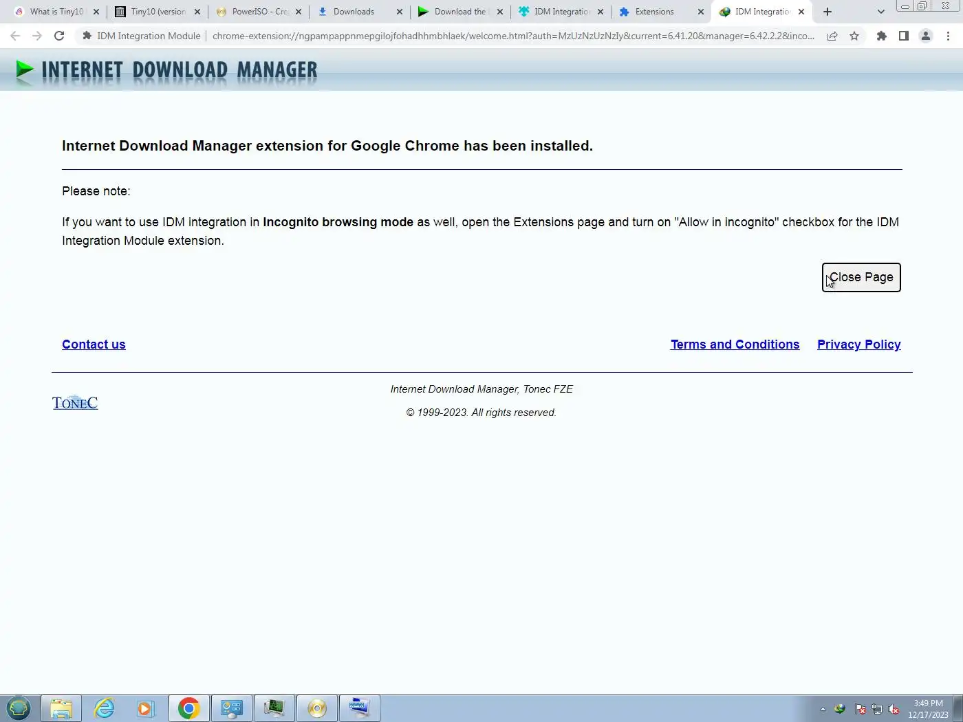Open the taskbar clock and date

(x=928, y=709)
